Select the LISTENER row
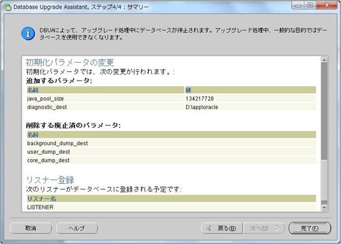Screen dimensions: 341x244 (x=171, y=207)
